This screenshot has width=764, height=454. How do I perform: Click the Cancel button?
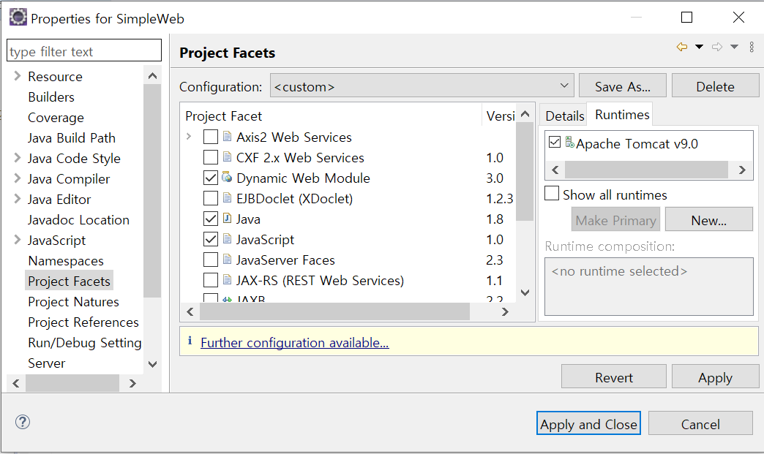(x=700, y=423)
